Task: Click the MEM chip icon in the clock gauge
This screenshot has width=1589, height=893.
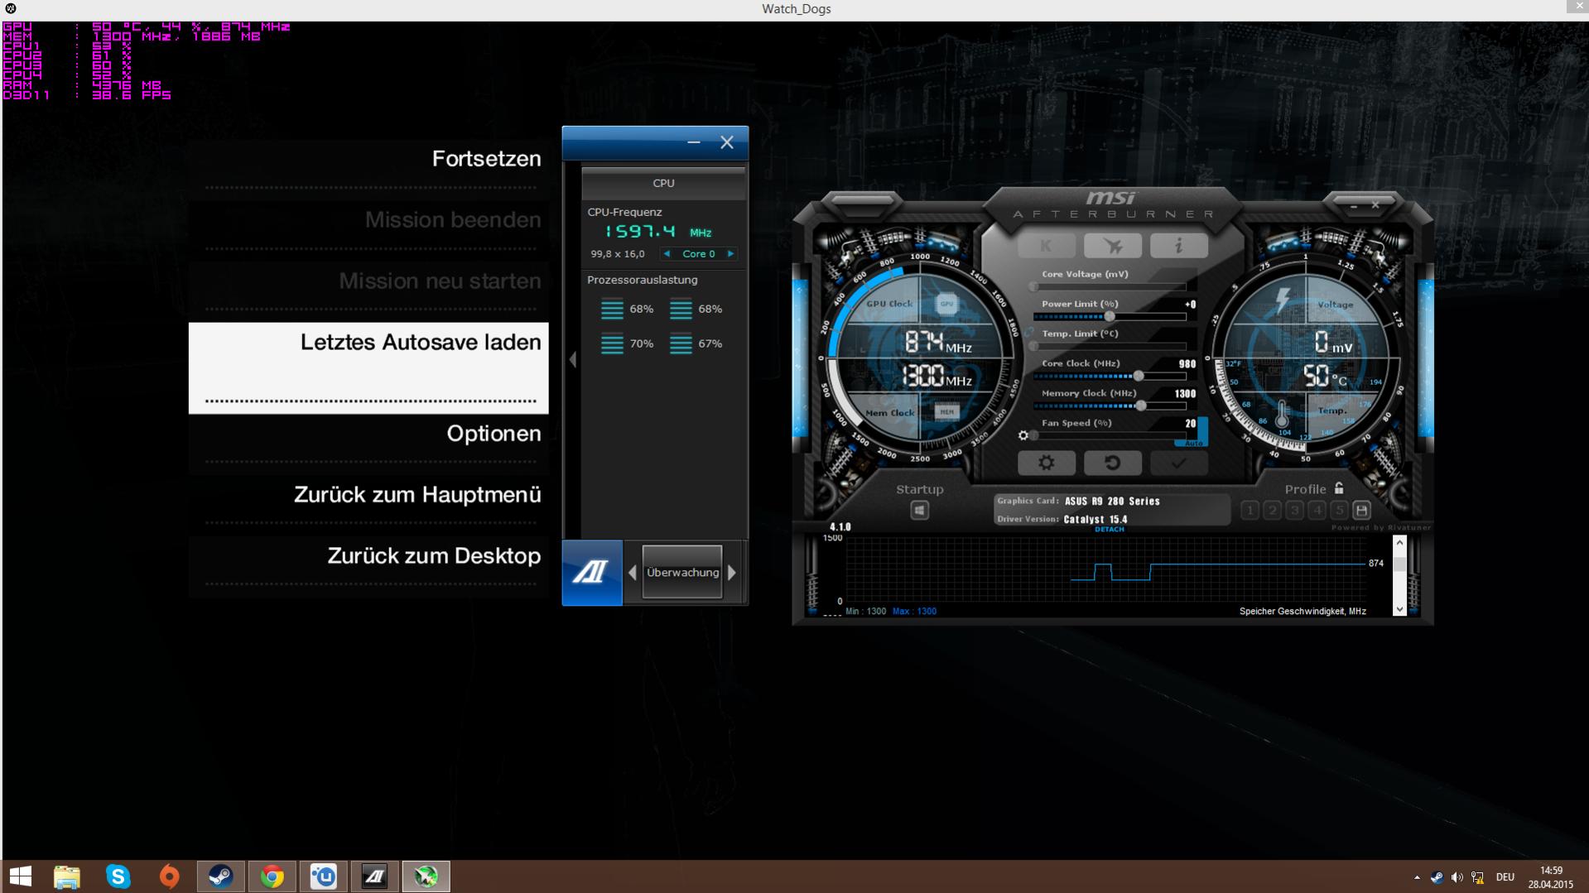Action: point(946,411)
